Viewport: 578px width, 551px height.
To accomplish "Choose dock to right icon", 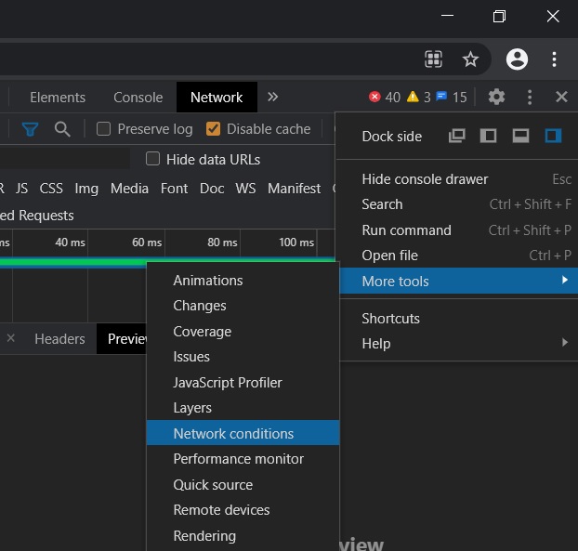I will coord(553,136).
